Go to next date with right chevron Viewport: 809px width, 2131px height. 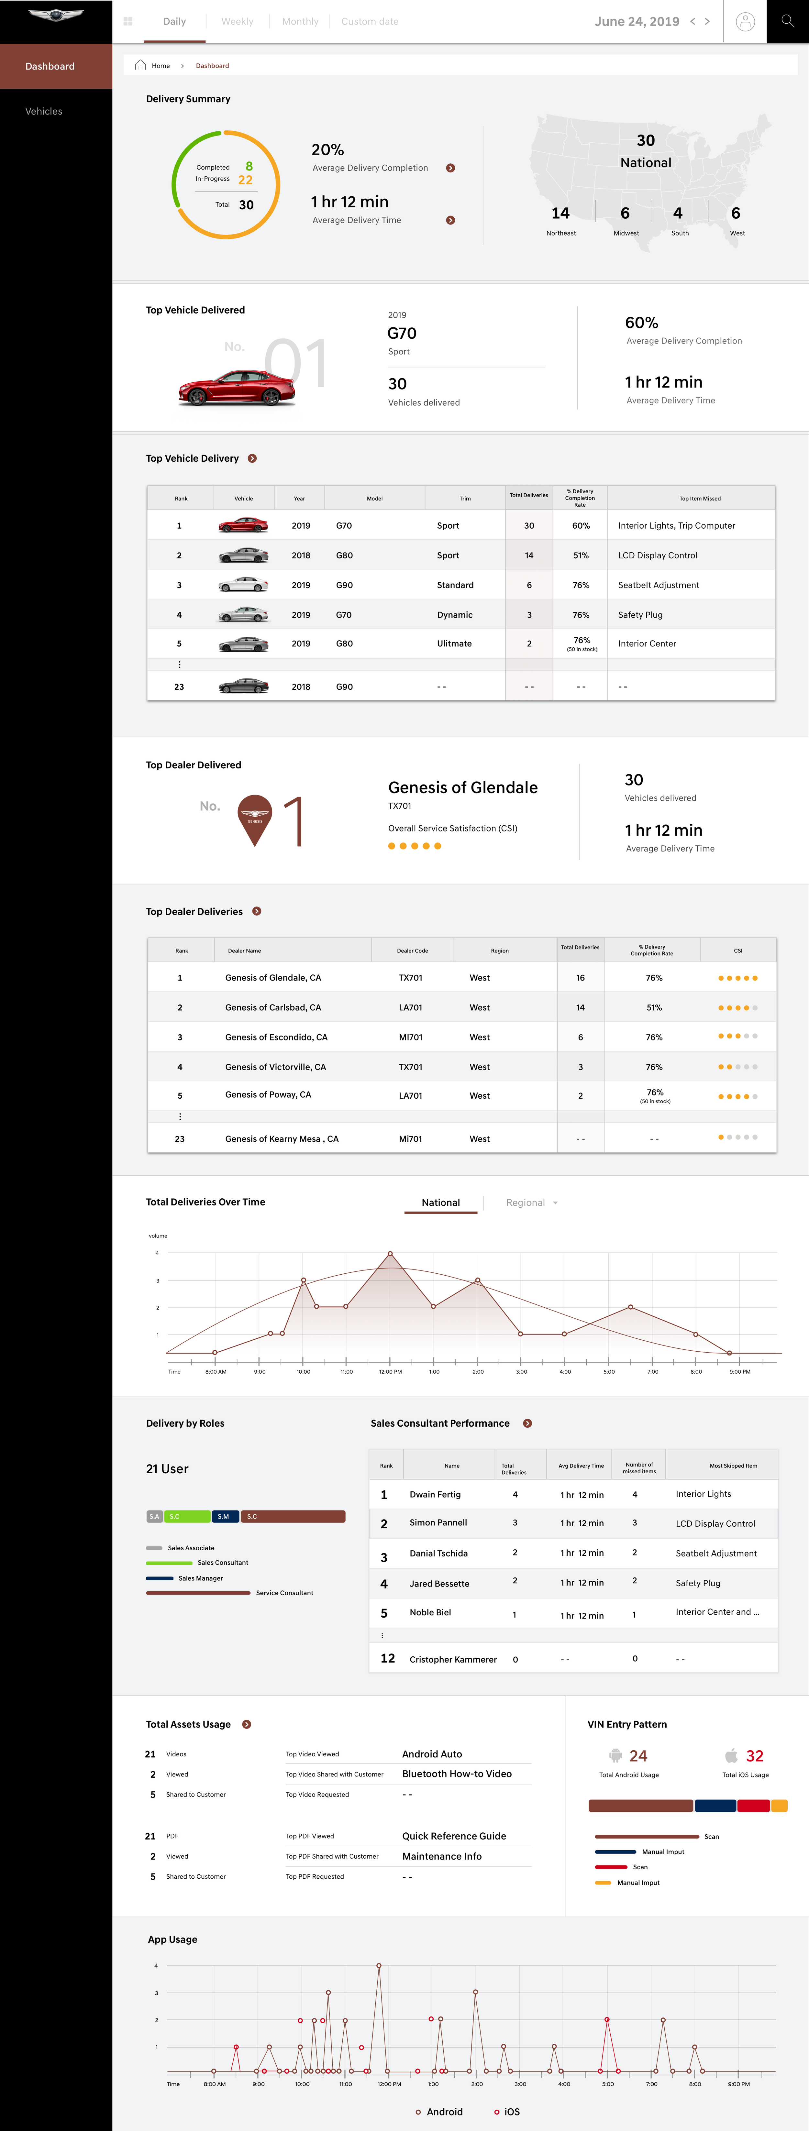[x=707, y=21]
